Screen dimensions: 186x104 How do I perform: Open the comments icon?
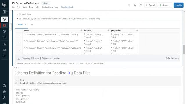tap(141, 5)
